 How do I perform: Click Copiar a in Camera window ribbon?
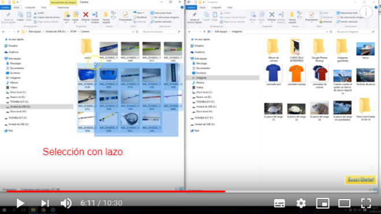click(75, 17)
